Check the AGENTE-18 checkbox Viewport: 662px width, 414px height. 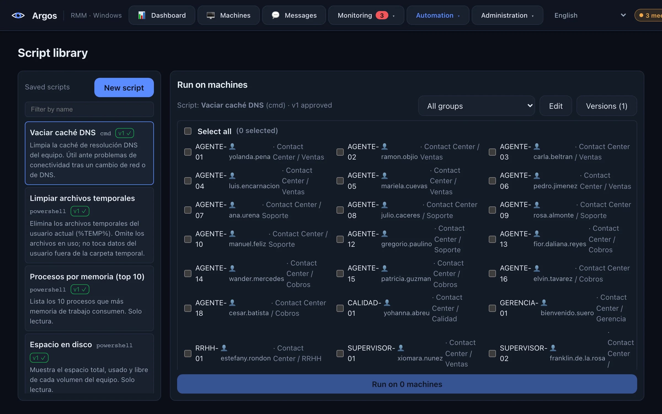pyautogui.click(x=188, y=308)
